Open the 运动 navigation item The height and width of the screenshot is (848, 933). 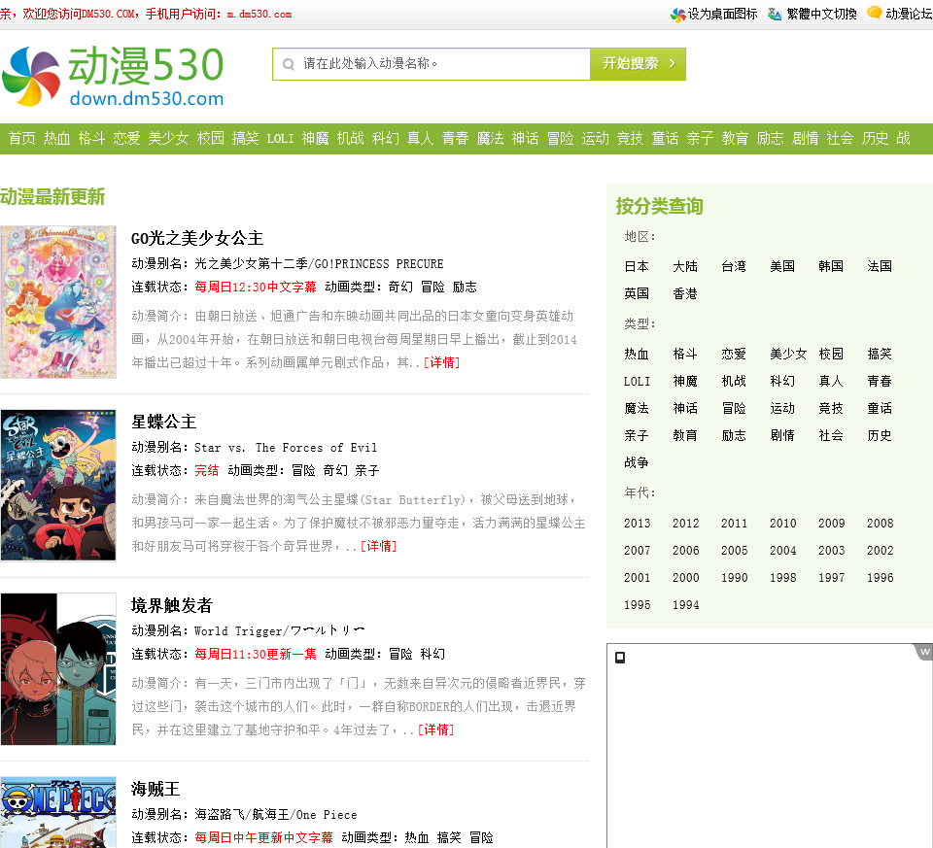click(x=595, y=139)
